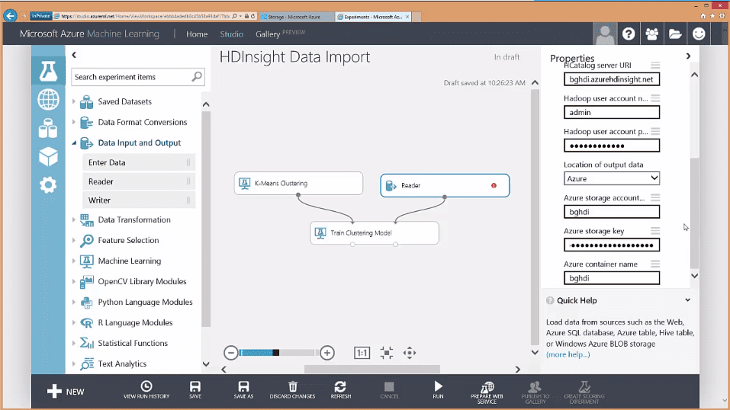Select the Reader module on canvas
Screen dimensions: 730x410
[445, 185]
